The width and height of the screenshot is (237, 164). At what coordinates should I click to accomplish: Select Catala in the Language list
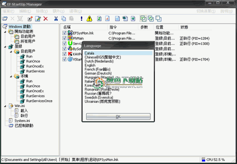point(118,53)
